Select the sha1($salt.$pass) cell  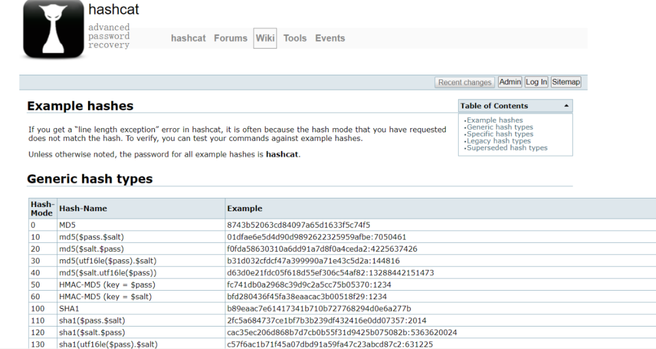pos(141,332)
